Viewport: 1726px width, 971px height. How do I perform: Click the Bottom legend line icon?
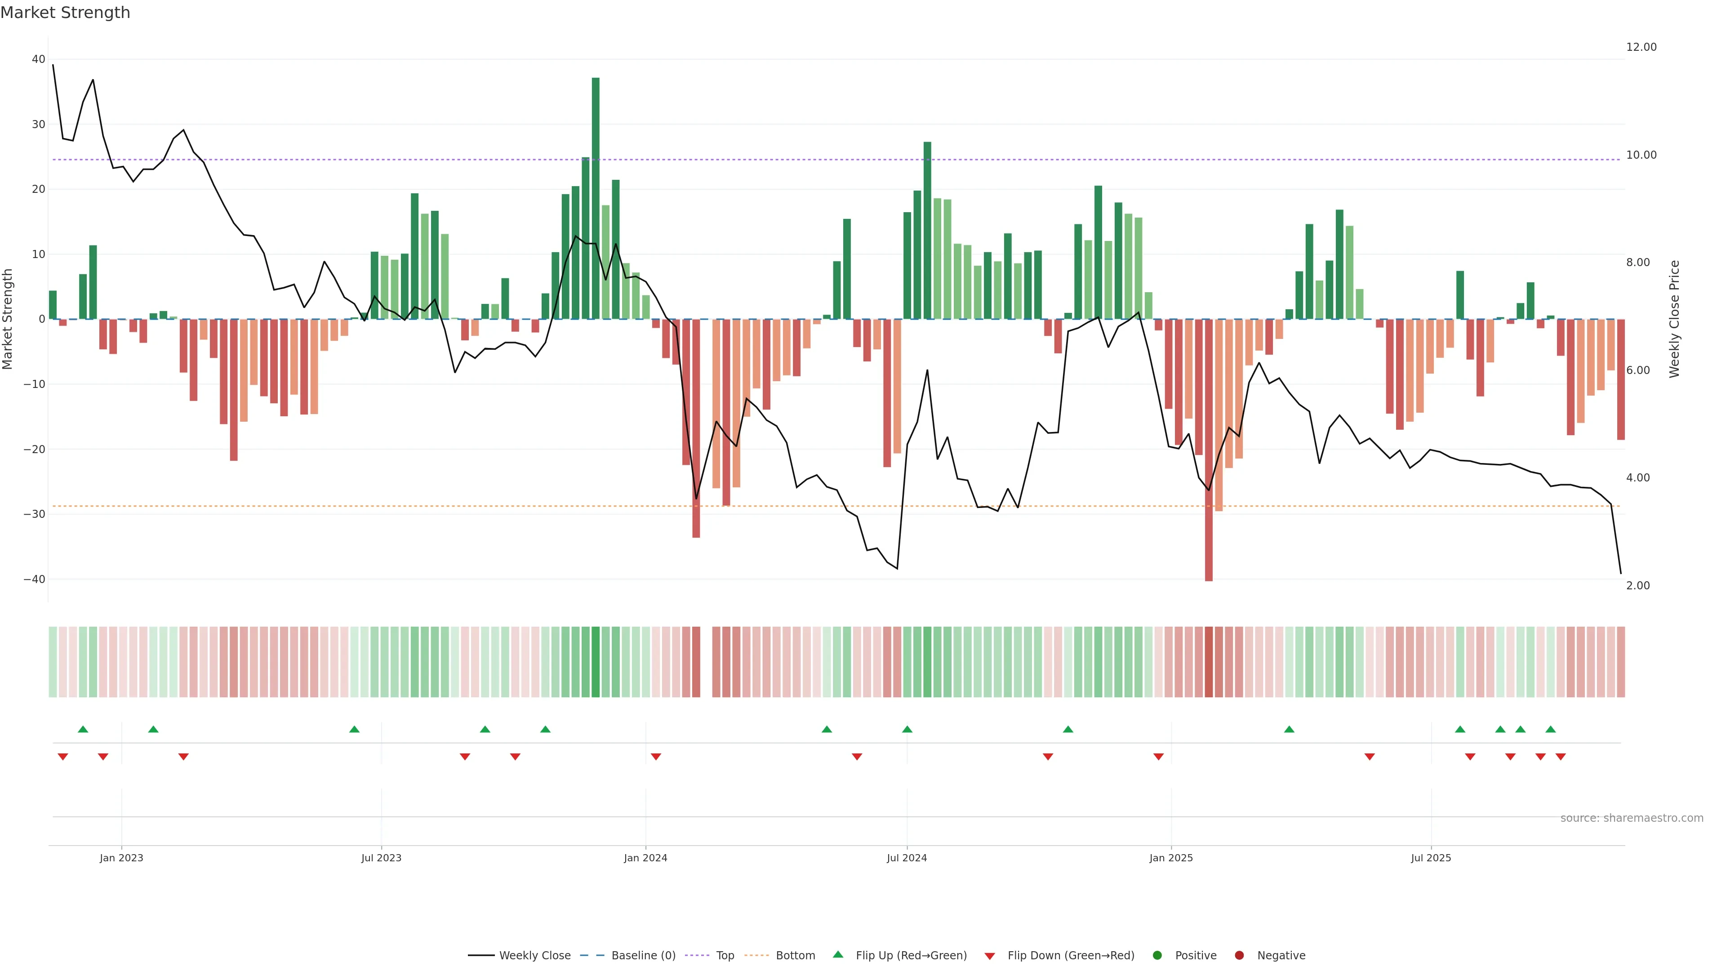(756, 955)
